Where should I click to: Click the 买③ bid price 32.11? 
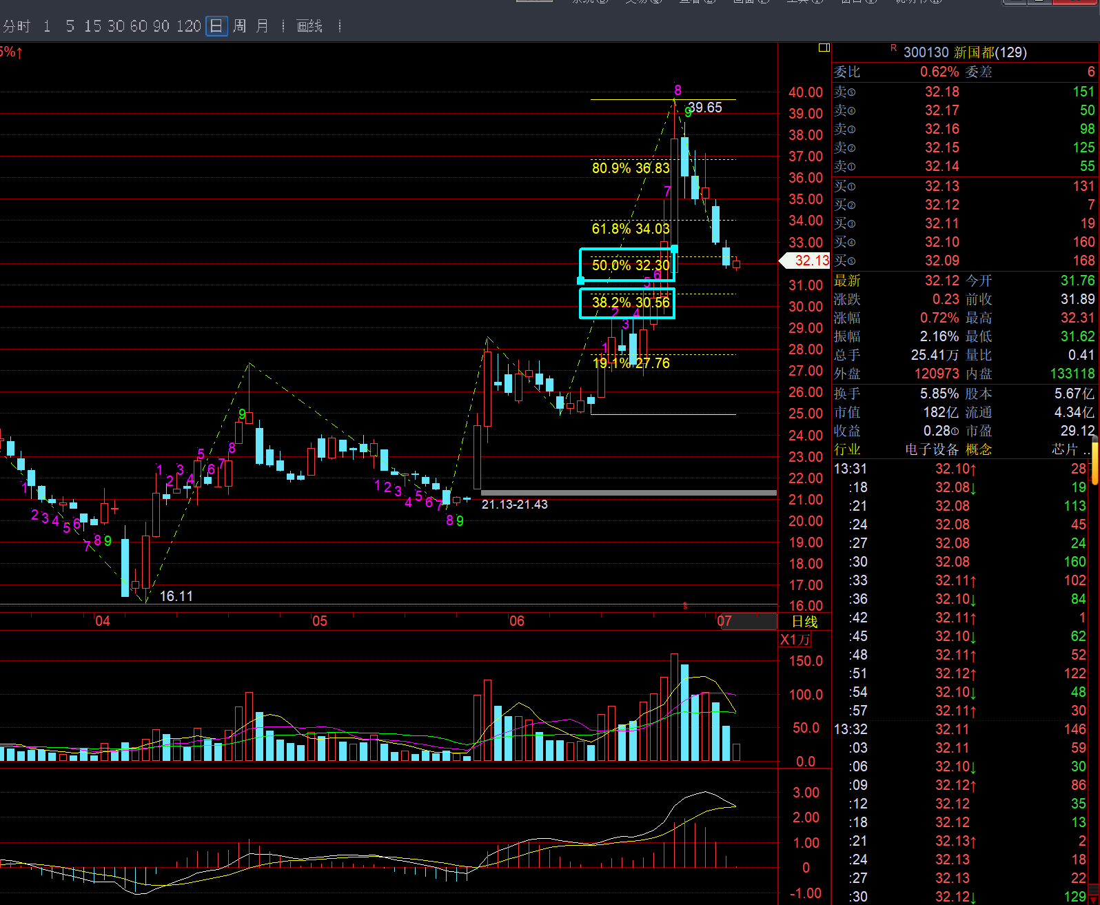tap(942, 223)
